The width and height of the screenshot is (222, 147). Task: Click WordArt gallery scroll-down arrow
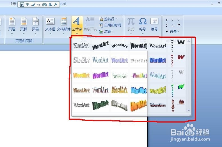point(189,110)
